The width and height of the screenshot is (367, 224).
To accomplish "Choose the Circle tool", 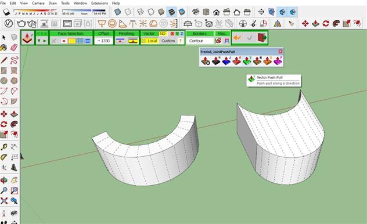I will [4, 81].
